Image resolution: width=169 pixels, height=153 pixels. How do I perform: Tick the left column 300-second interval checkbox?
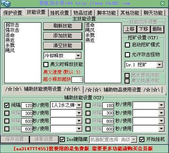pos(7,113)
